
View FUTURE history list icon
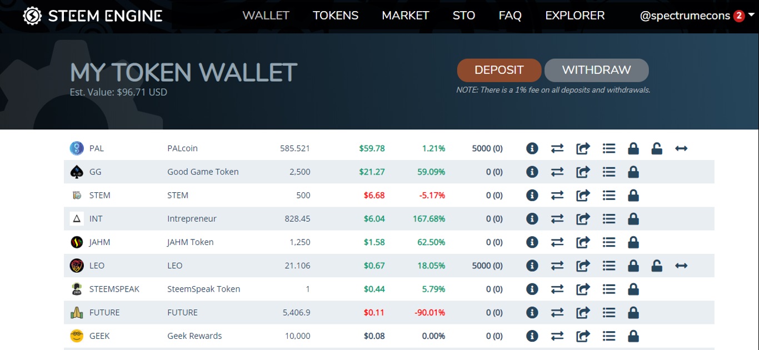(609, 312)
